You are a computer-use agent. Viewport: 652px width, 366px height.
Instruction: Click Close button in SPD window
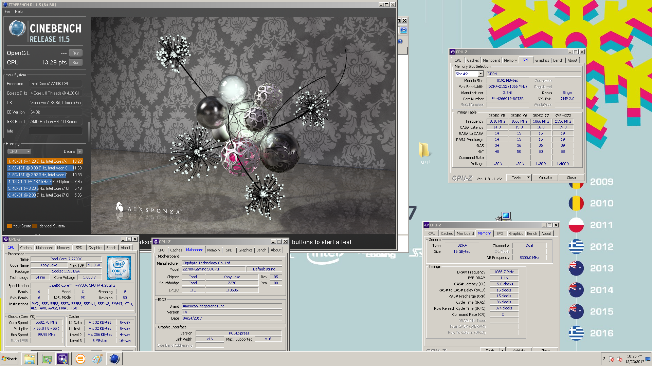(571, 178)
